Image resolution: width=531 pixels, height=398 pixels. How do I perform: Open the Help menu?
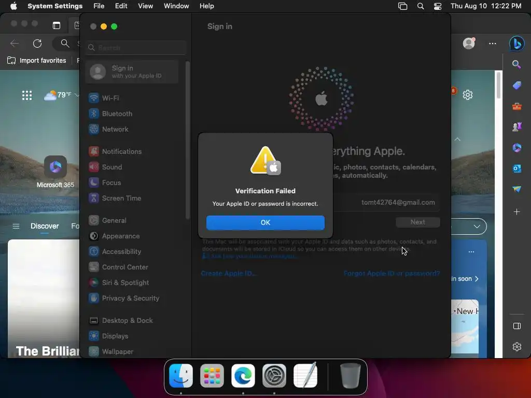[x=206, y=6]
